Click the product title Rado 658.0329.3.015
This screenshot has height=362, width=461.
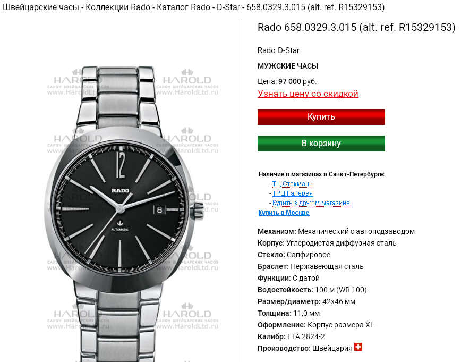(x=356, y=27)
